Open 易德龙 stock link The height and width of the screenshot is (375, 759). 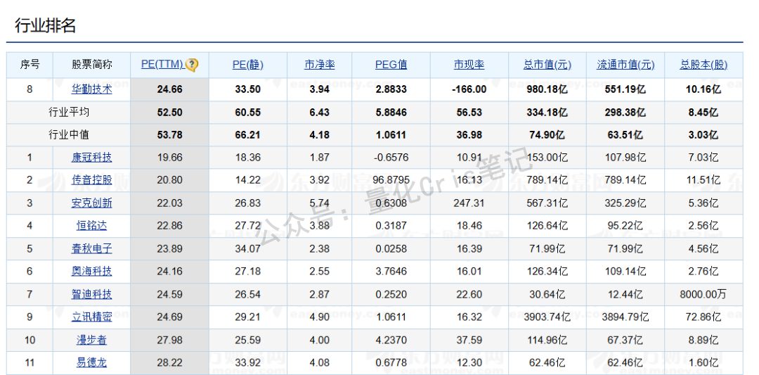(91, 362)
